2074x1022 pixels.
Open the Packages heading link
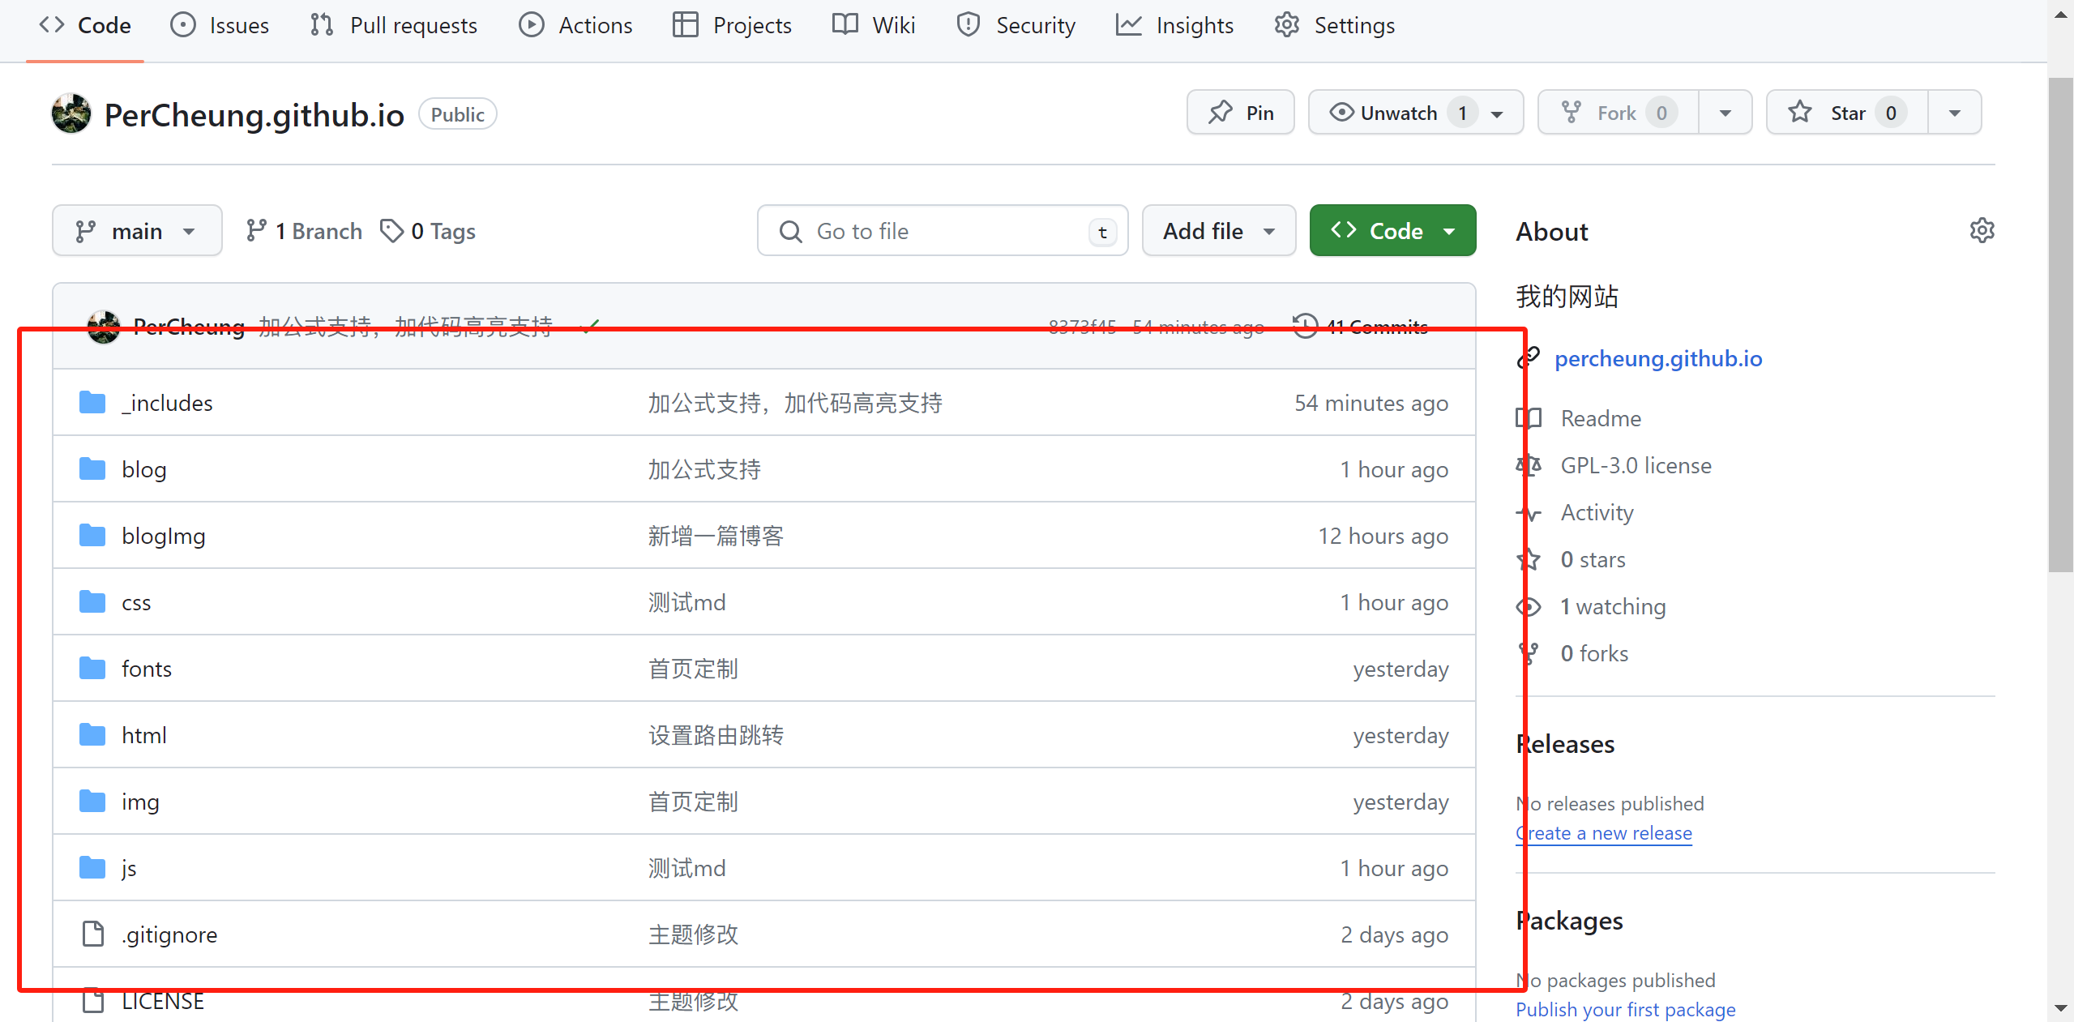click(x=1569, y=921)
